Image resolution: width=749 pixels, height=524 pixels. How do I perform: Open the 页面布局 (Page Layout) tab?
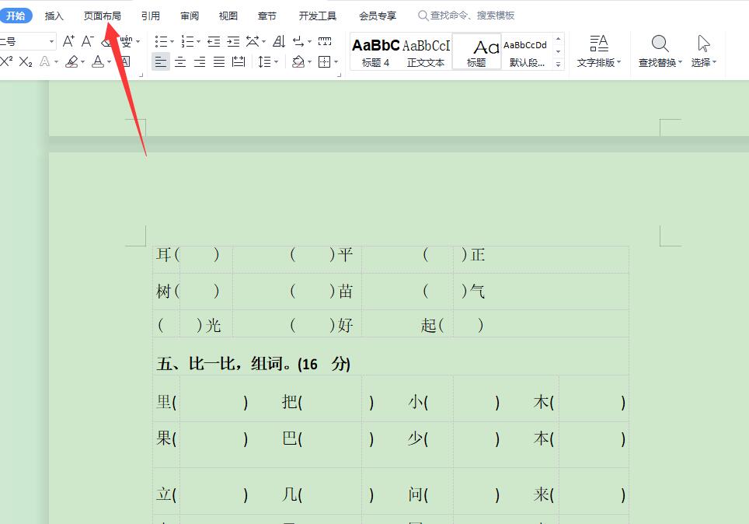[102, 16]
